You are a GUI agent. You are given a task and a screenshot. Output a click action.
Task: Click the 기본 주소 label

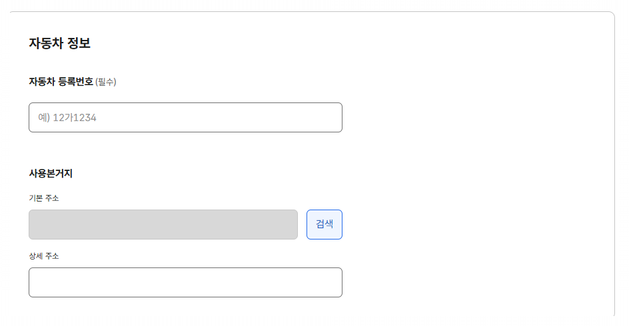coord(44,198)
